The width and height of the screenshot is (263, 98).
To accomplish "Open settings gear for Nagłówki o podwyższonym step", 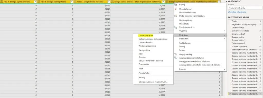I will 260,24.
